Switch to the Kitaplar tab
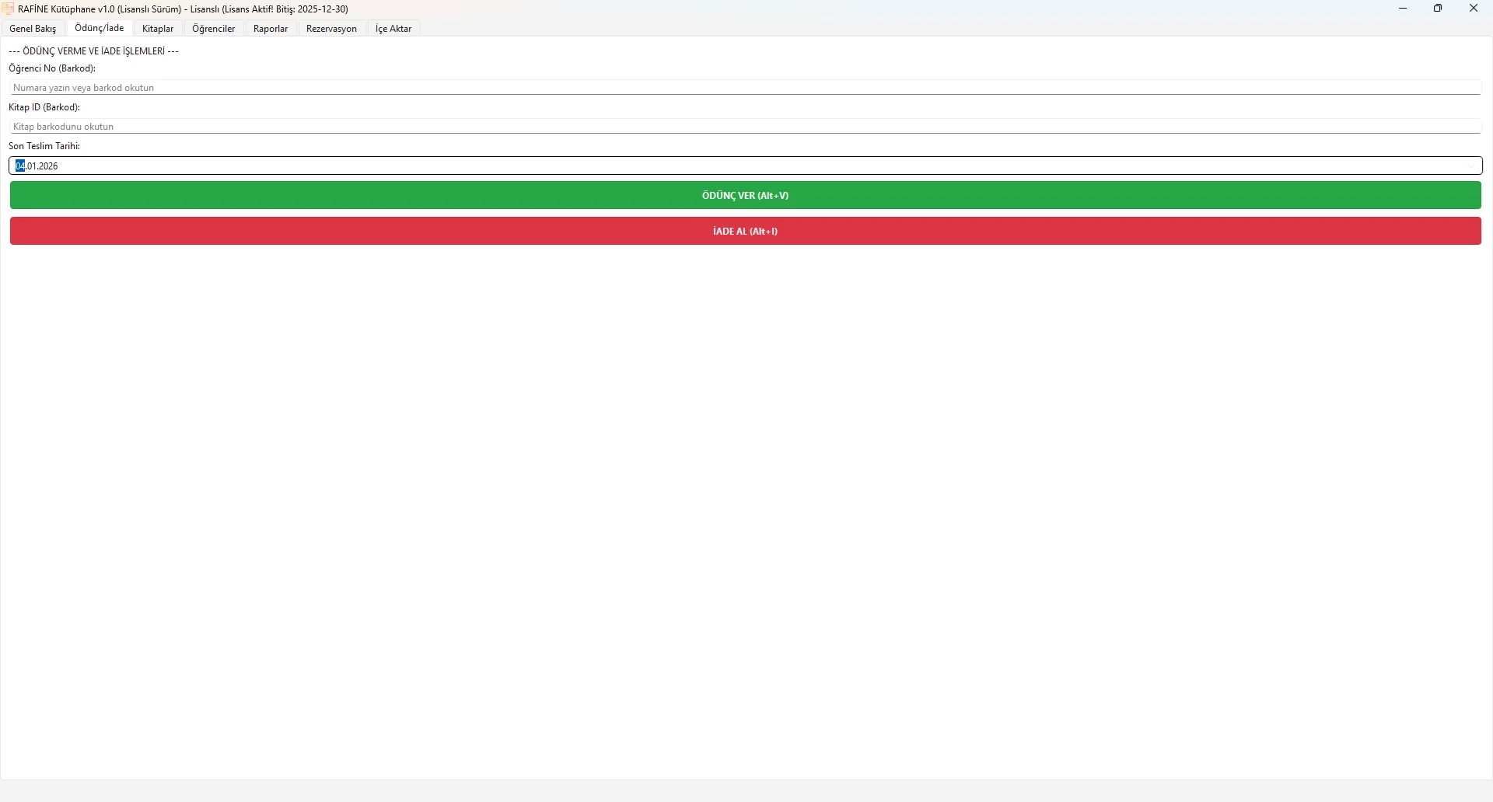The width and height of the screenshot is (1493, 802). coord(158,29)
